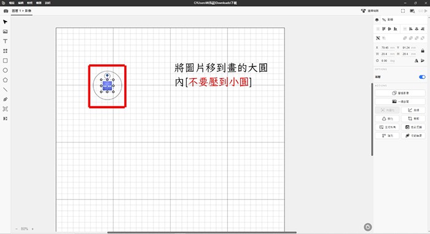Image resolution: width=430 pixels, height=234 pixels.
Task: Select the Pen path tool
Action: click(5, 99)
